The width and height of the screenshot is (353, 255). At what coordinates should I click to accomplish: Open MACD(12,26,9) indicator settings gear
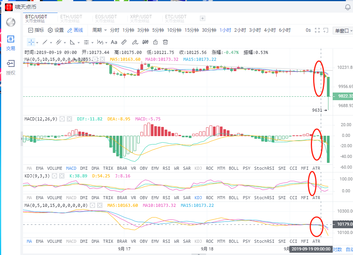coord(62,119)
